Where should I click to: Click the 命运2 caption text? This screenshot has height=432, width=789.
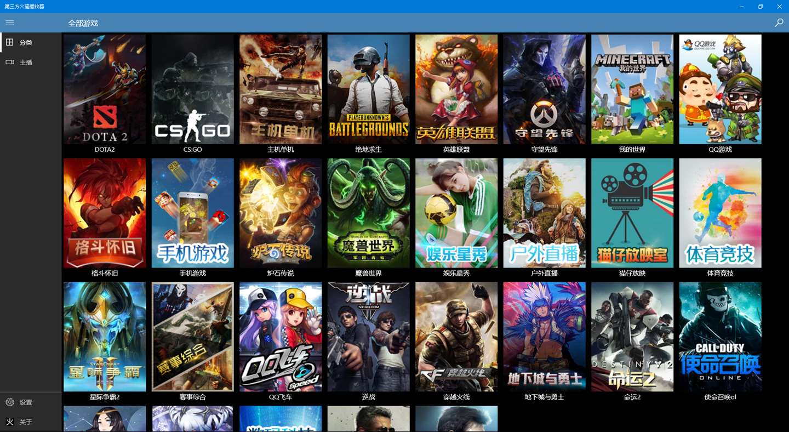click(x=632, y=397)
